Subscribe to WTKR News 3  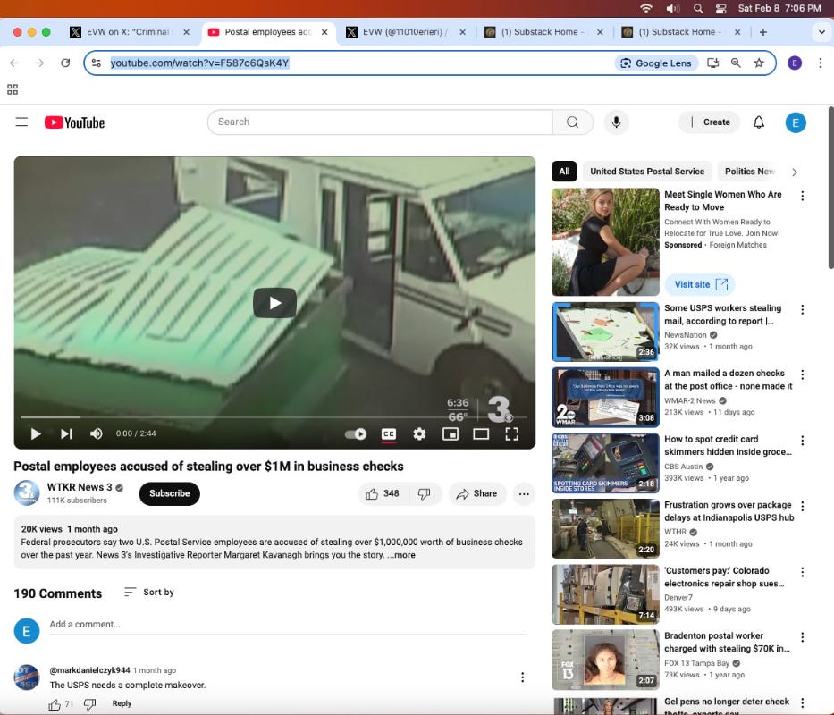[170, 493]
